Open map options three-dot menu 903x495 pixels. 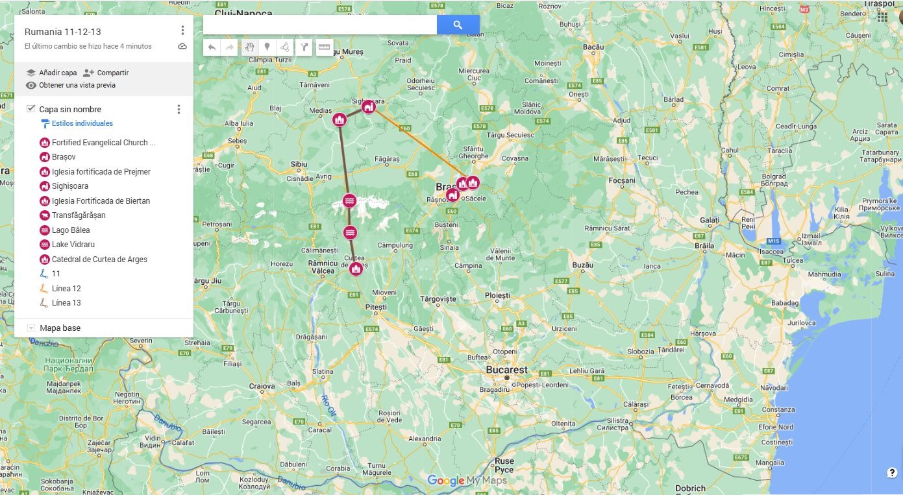182,30
